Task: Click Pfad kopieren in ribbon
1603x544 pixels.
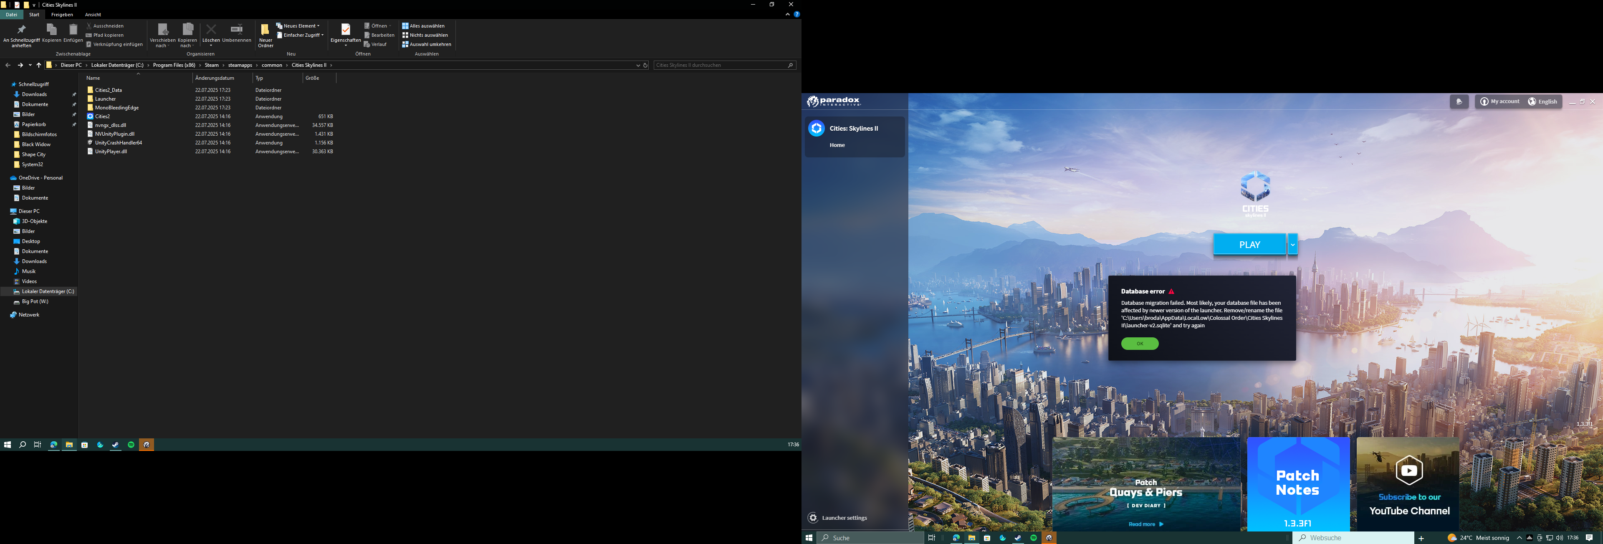Action: (x=105, y=35)
